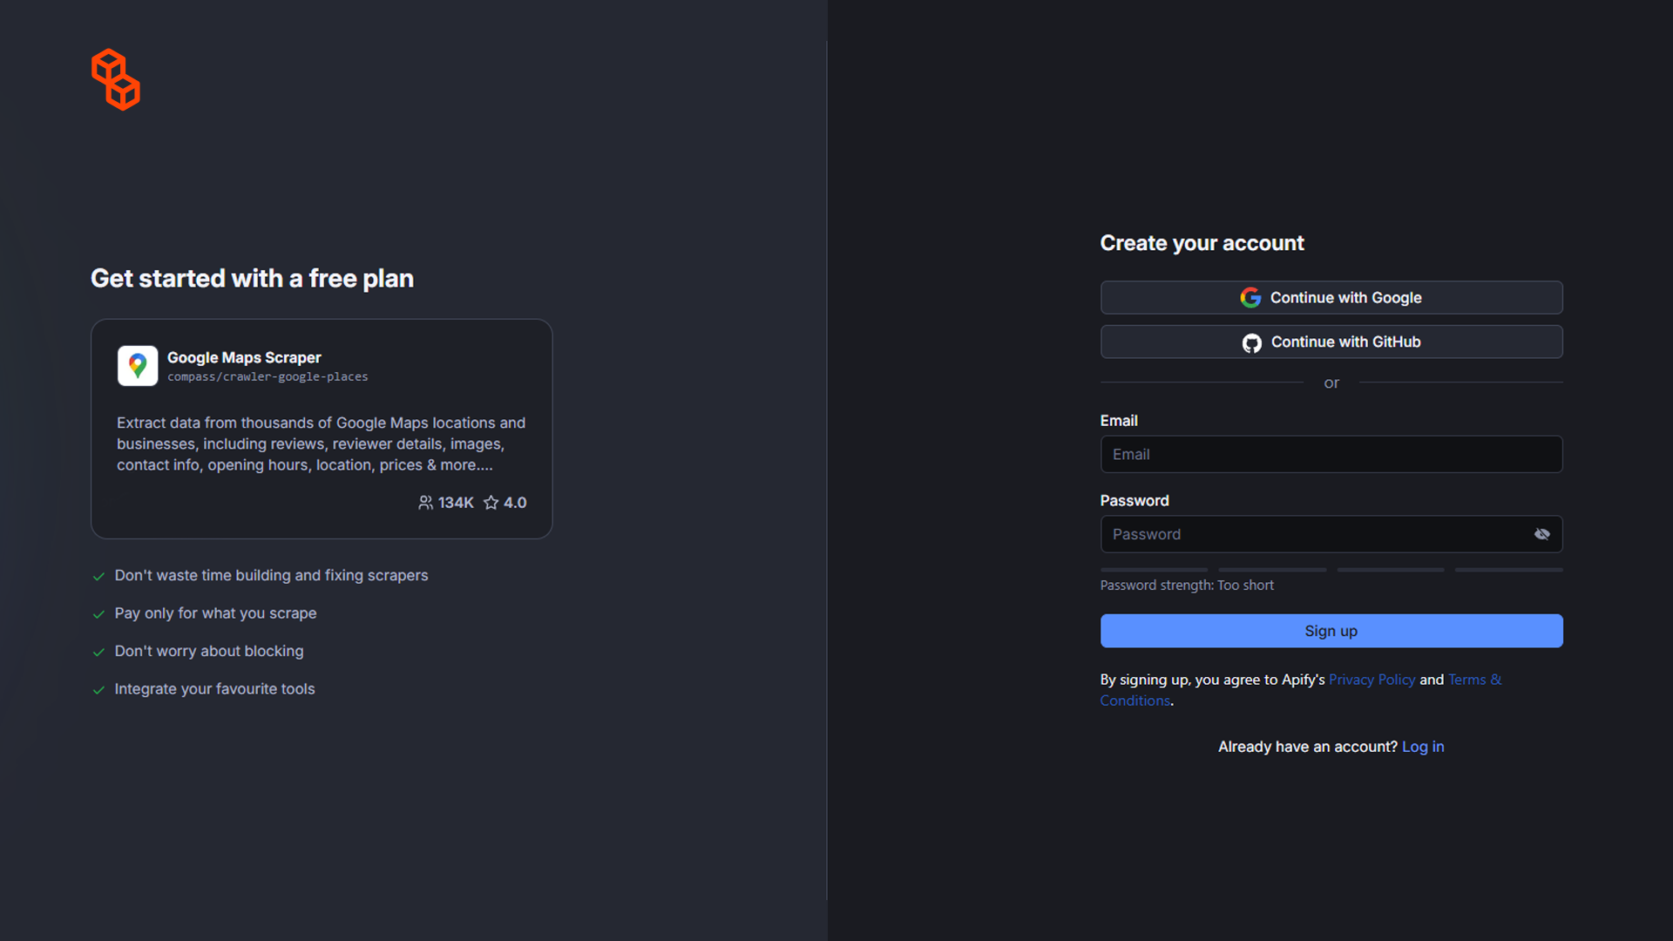Click Don't worry about blocking text

click(x=209, y=651)
